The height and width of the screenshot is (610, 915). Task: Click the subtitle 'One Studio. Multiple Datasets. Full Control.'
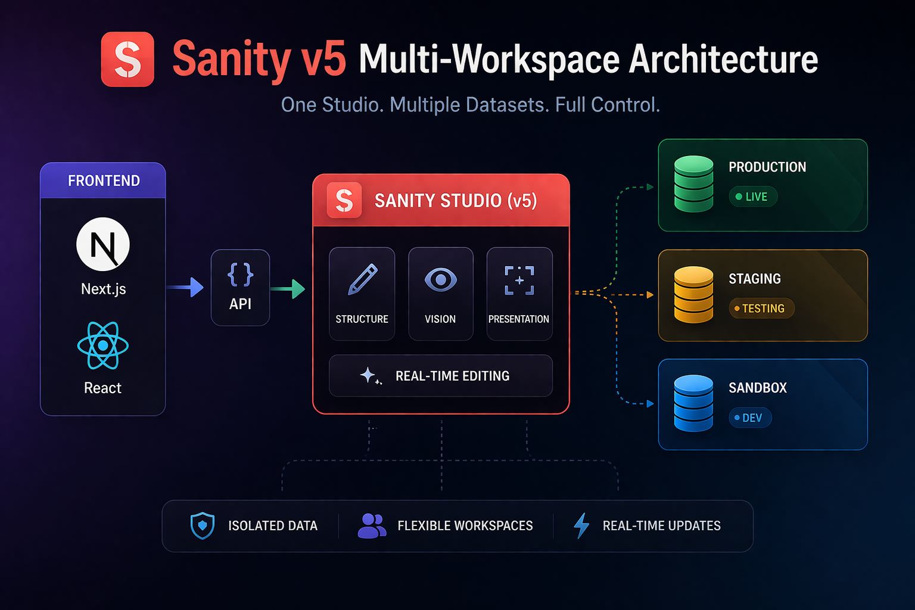pyautogui.click(x=471, y=105)
